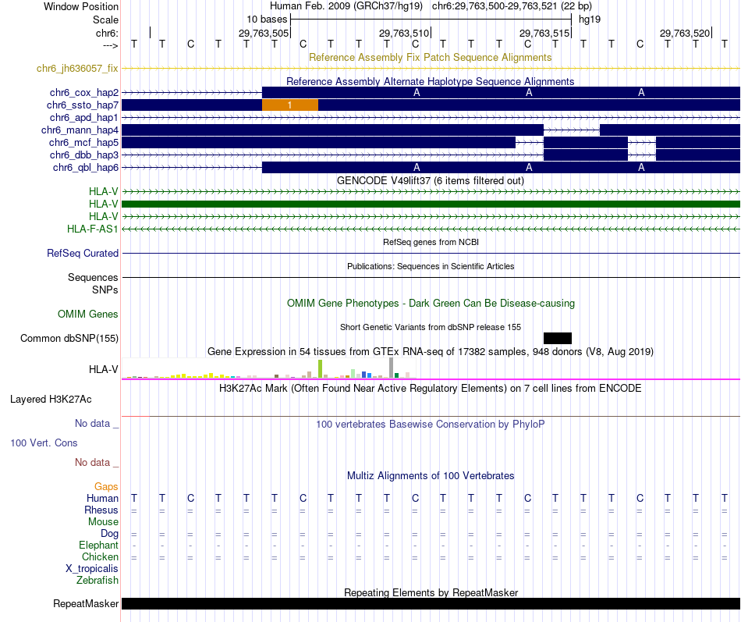
Task: Select the chr6_cox_hap2 haplotype label
Action: click(84, 92)
